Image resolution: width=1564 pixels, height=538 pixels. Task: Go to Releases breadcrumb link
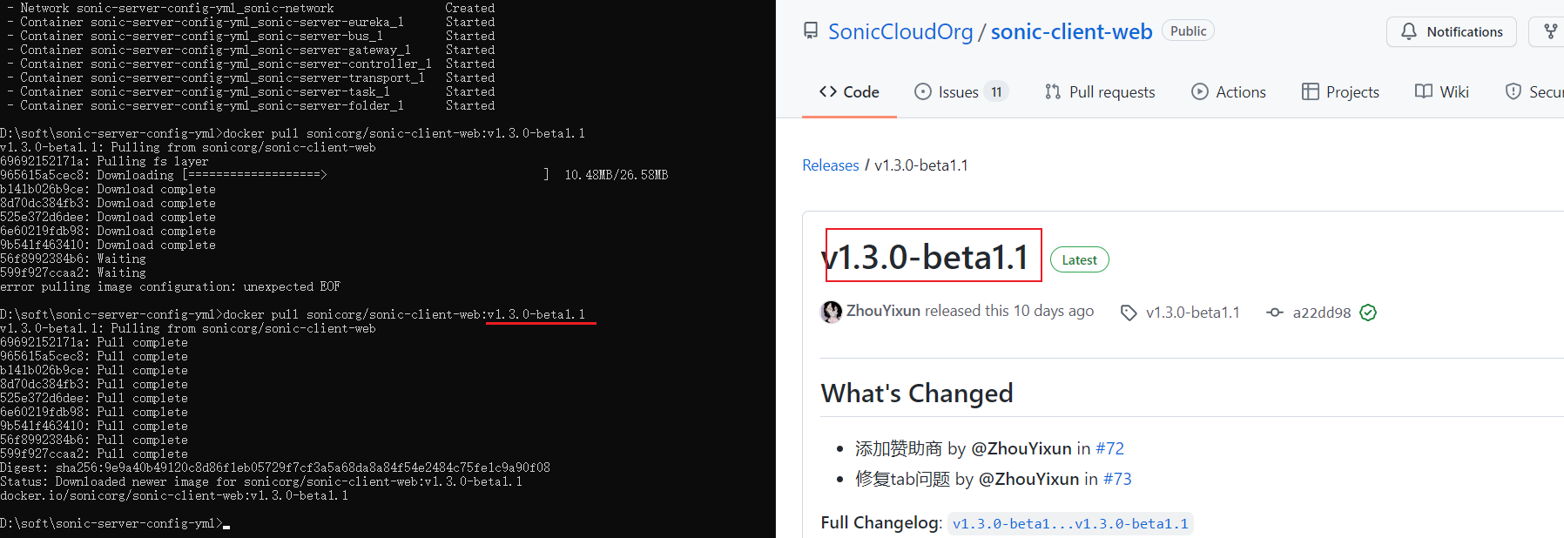831,165
